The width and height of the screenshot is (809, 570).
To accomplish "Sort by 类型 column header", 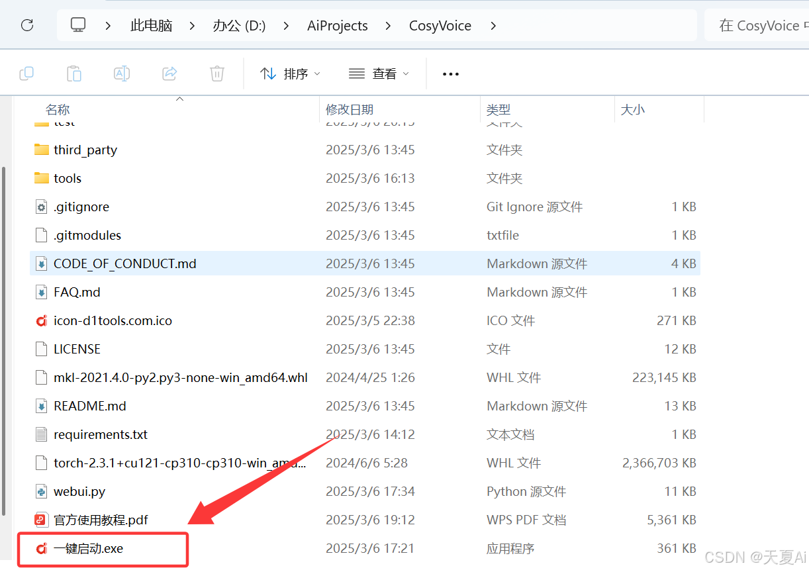I will 499,110.
